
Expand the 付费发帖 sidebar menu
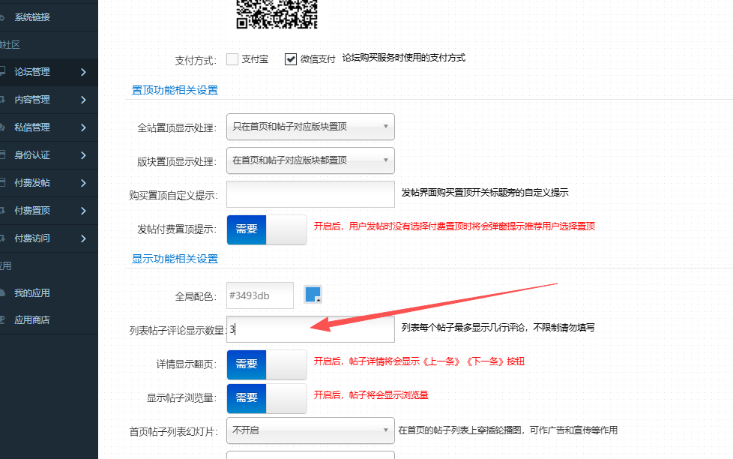pyautogui.click(x=82, y=183)
